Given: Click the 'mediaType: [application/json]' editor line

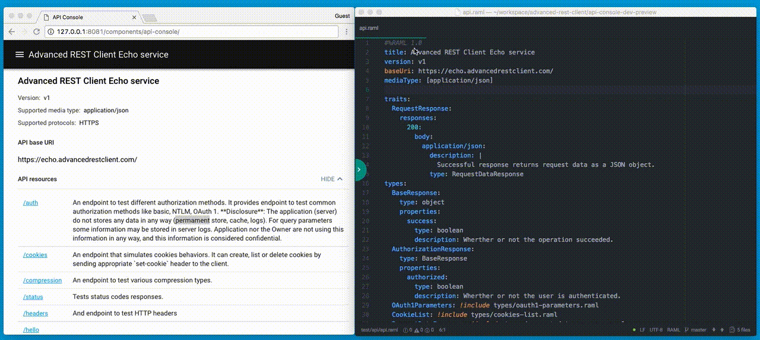Looking at the screenshot, I should click(438, 80).
